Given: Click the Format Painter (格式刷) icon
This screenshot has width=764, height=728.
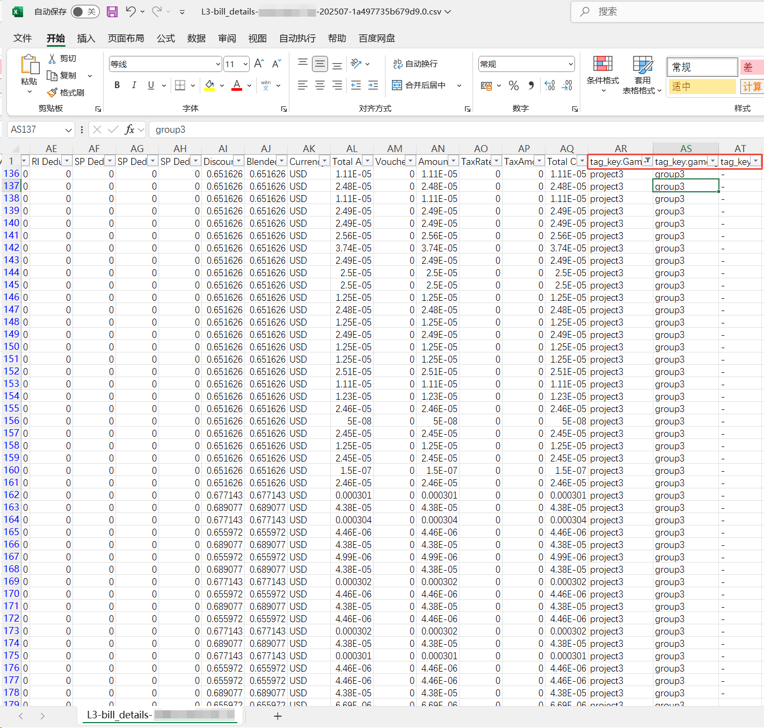Looking at the screenshot, I should pyautogui.click(x=52, y=92).
